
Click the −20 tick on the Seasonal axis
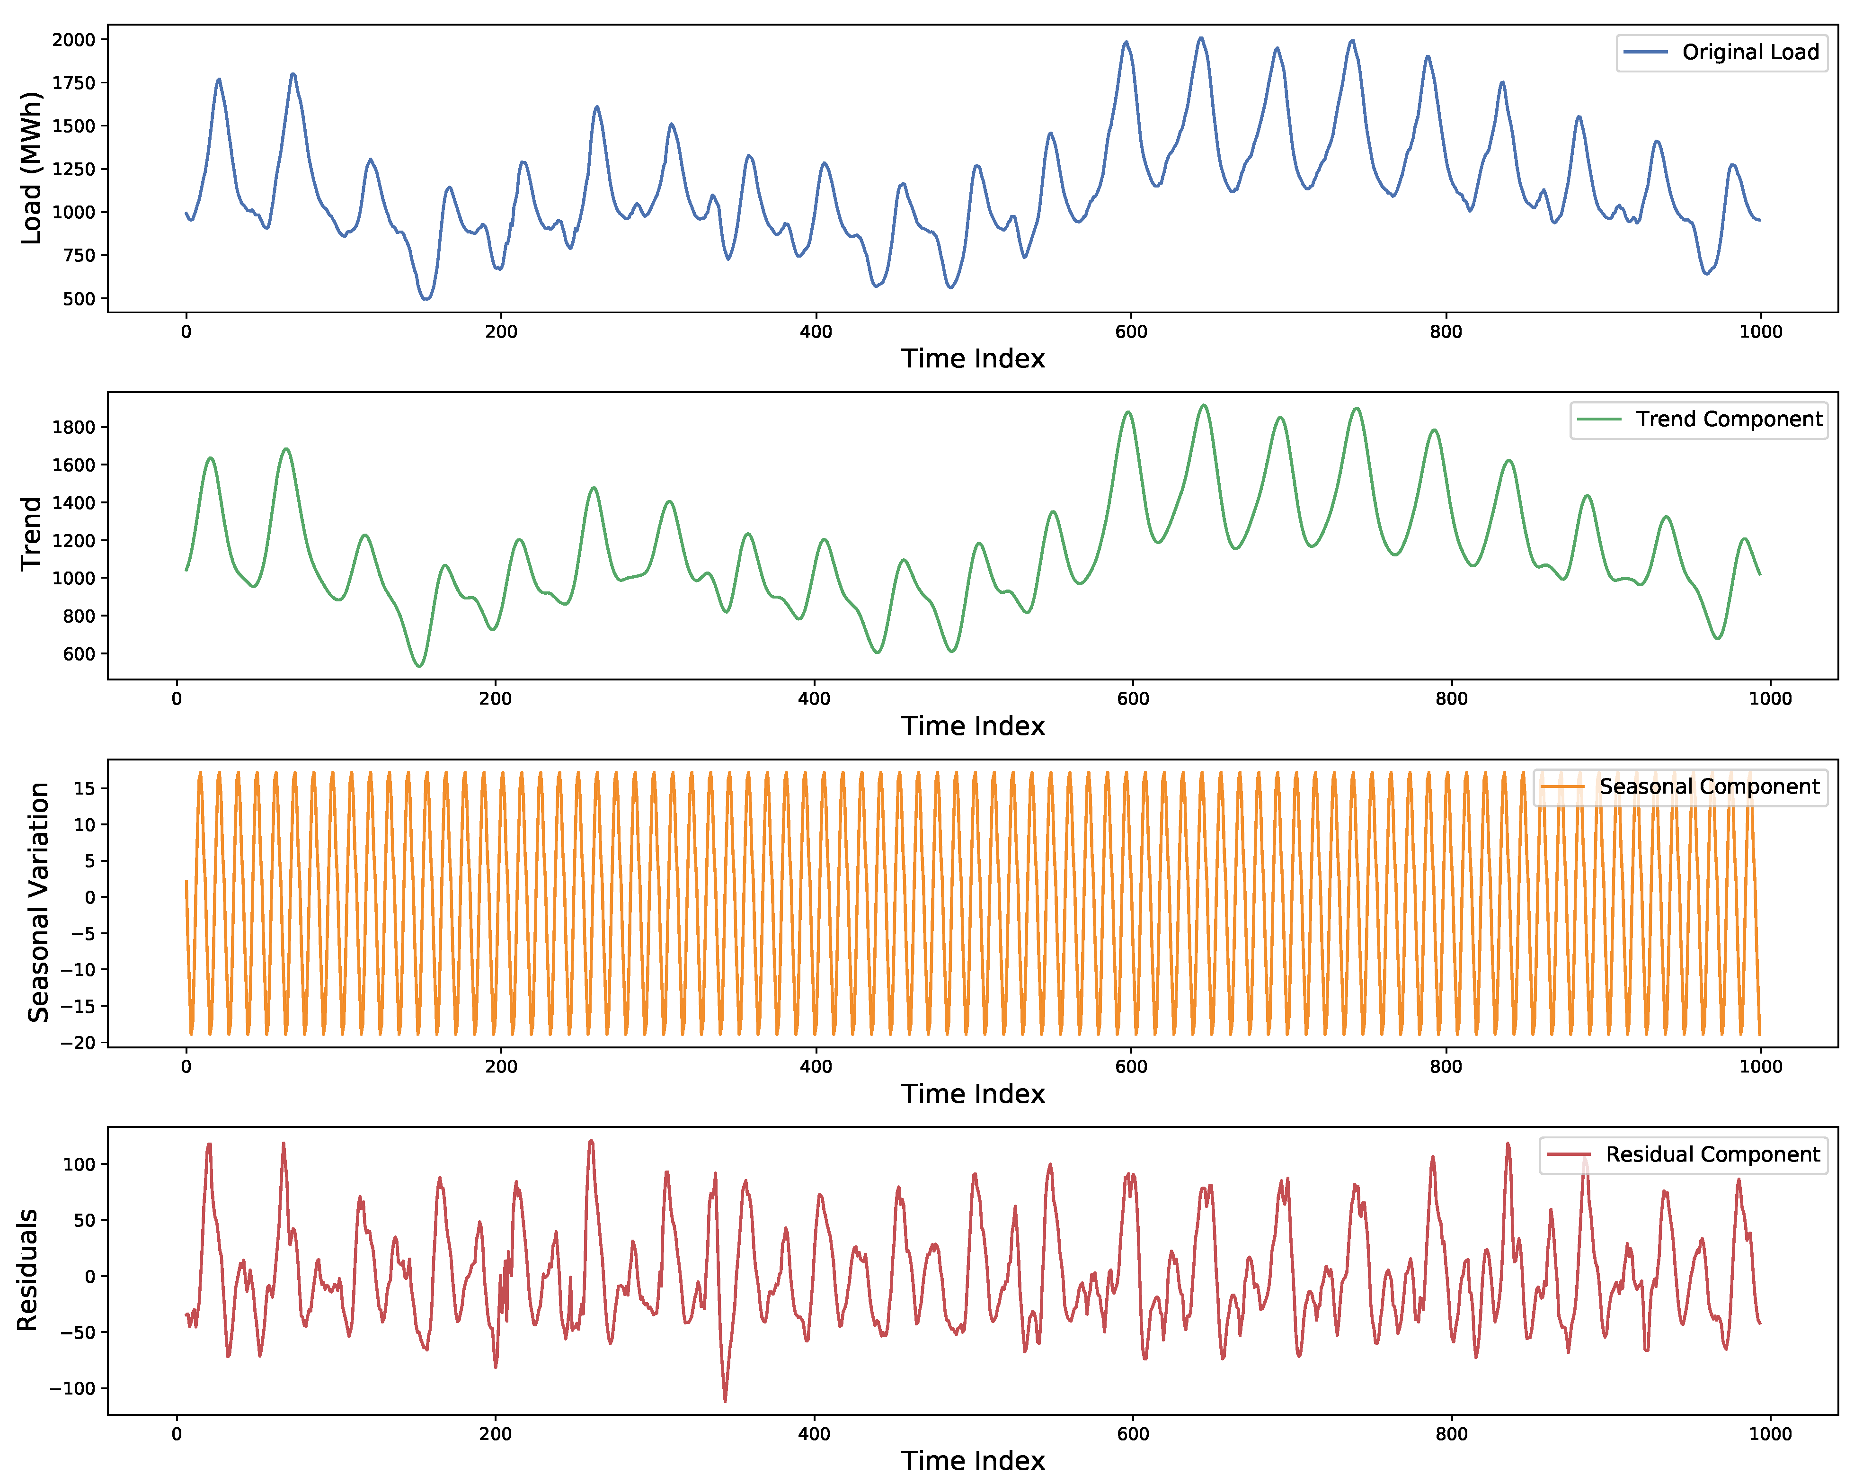77,1042
